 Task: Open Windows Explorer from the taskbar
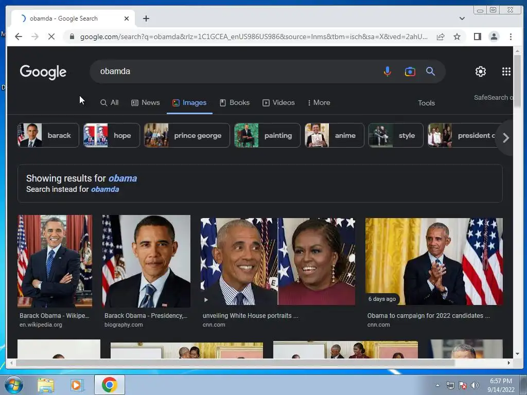pos(46,385)
